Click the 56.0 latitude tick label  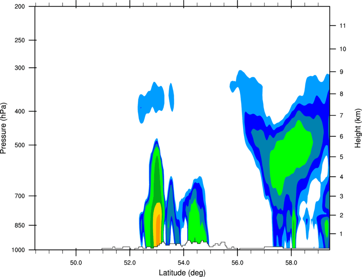pos(238,263)
